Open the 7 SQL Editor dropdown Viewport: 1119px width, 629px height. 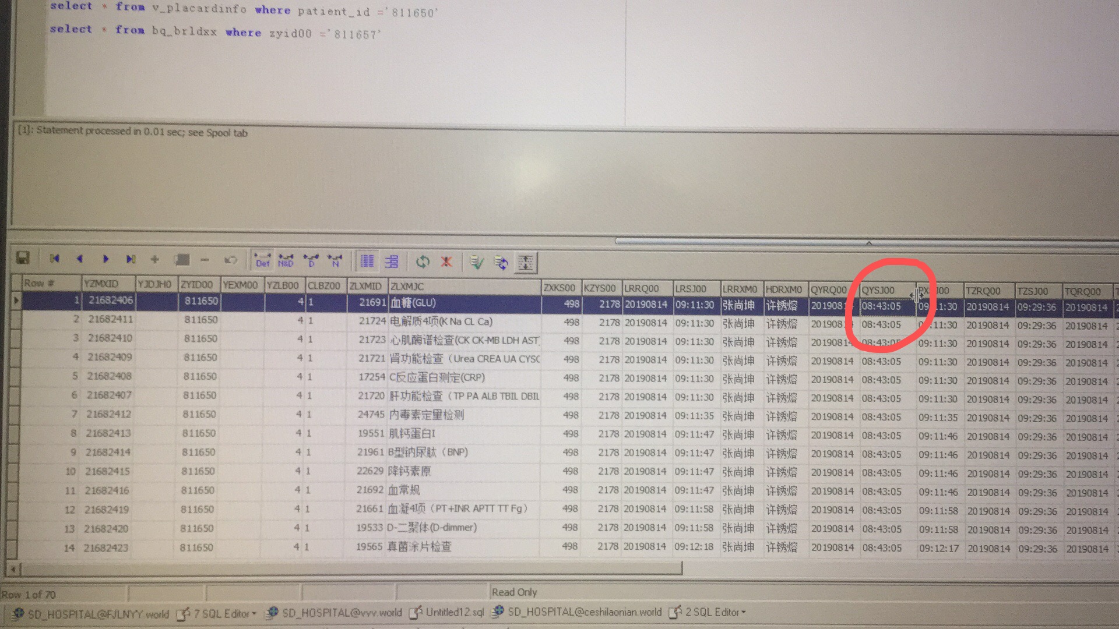[x=253, y=614]
